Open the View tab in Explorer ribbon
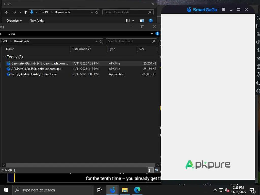Viewport: 260px width, 195px height. pyautogui.click(x=12, y=34)
